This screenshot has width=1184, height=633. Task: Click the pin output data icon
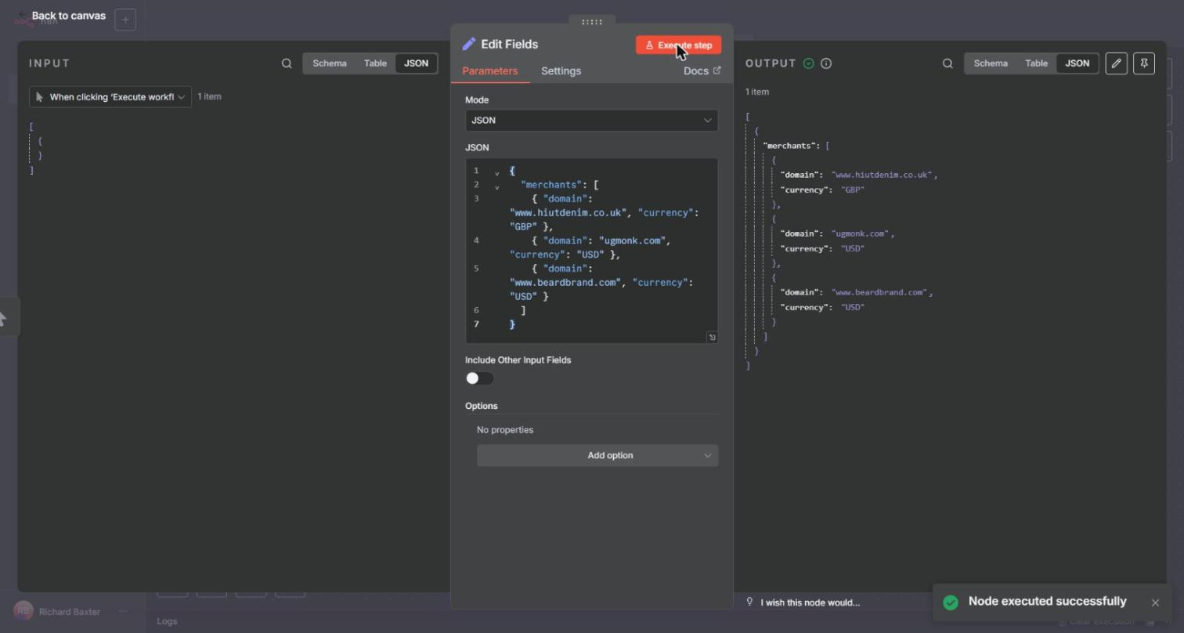point(1144,63)
